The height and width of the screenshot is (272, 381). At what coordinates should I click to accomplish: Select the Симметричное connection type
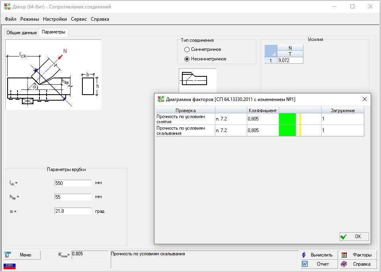pos(203,49)
